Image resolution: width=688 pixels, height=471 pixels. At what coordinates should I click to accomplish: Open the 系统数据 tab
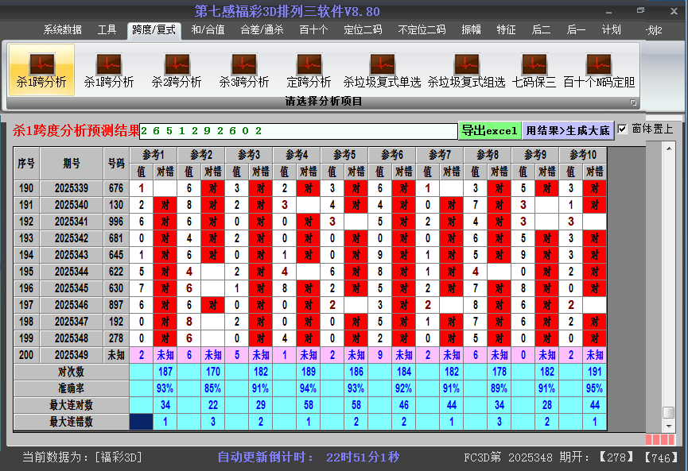point(62,30)
